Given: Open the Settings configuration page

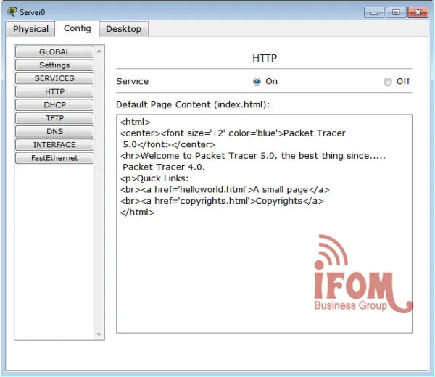Looking at the screenshot, I should pyautogui.click(x=54, y=65).
